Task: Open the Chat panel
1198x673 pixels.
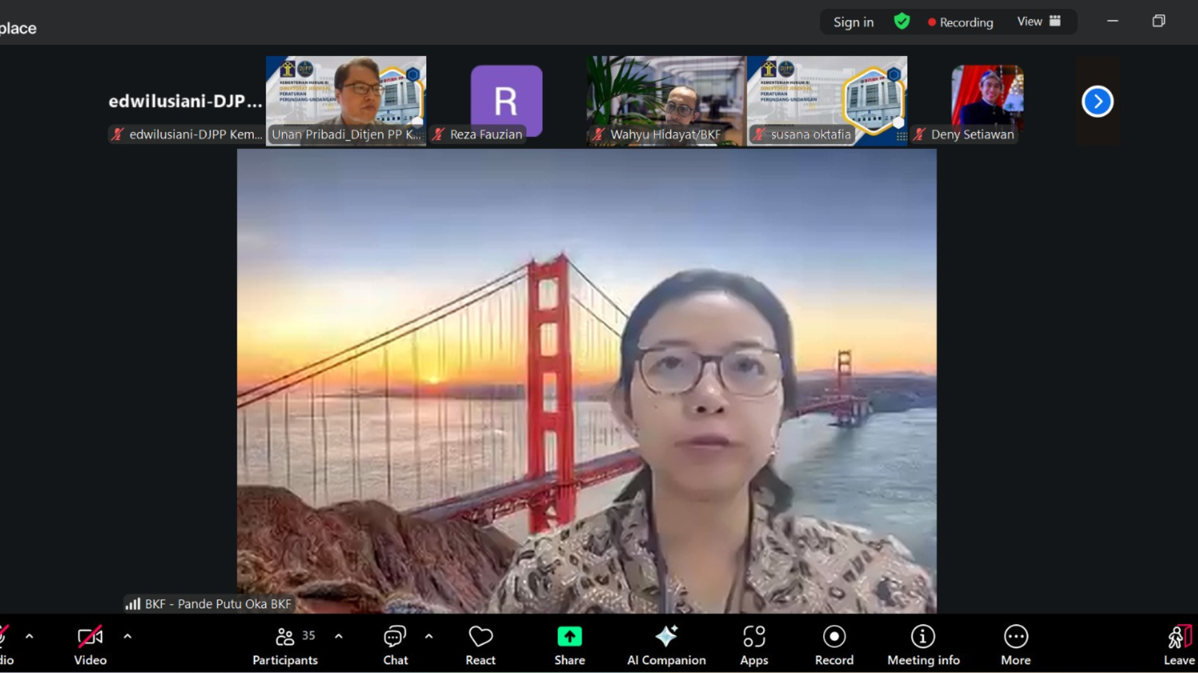Action: click(x=395, y=637)
